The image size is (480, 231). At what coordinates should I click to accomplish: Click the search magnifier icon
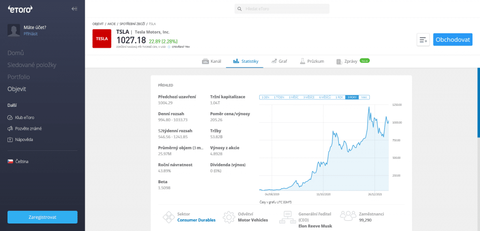click(x=240, y=9)
